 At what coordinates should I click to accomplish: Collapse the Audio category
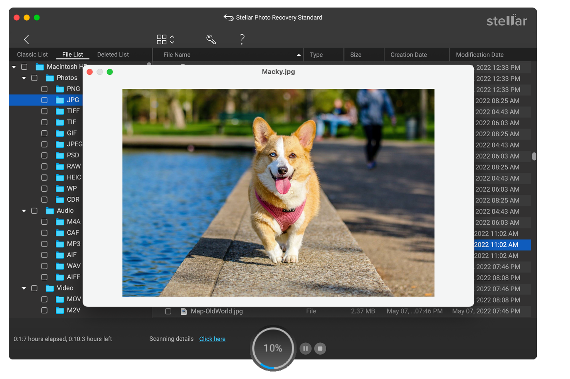(x=24, y=211)
